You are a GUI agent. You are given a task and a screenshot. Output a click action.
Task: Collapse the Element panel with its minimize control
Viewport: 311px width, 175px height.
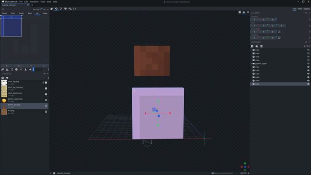(x=306, y=13)
